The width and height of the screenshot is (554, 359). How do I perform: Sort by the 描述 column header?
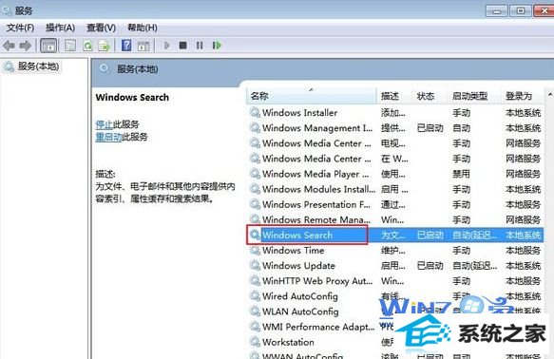point(394,96)
